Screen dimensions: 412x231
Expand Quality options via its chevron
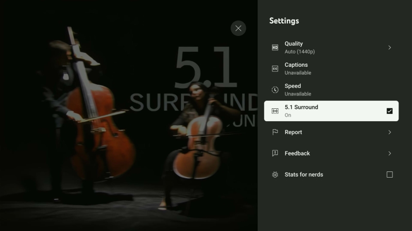click(x=390, y=47)
